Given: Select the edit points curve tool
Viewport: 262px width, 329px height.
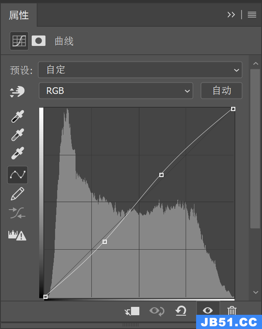Looking at the screenshot, I should pyautogui.click(x=18, y=175).
